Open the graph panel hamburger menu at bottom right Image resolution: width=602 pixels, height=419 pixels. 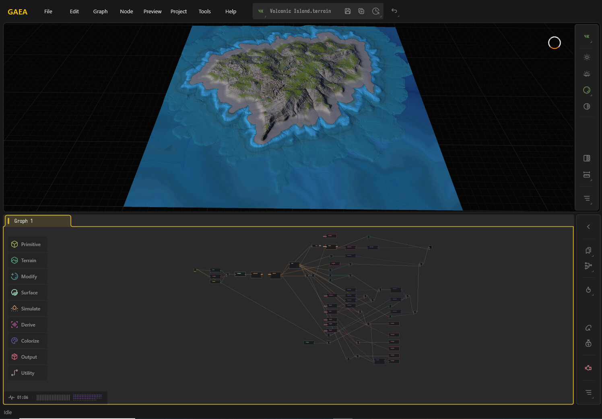pyautogui.click(x=588, y=392)
